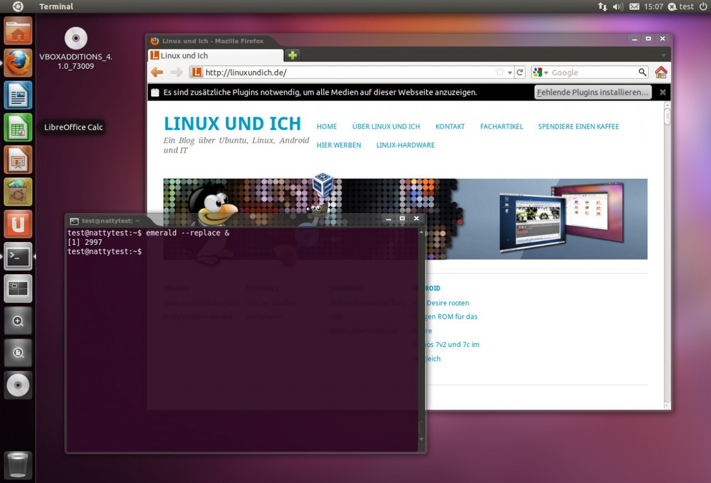This screenshot has height=483, width=711.
Task: Open the Ubuntu dash button in the top panel
Action: click(18, 7)
